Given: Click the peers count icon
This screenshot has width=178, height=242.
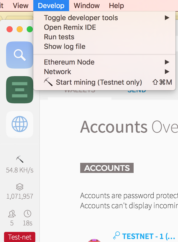Looking at the screenshot, I should point(12,214).
